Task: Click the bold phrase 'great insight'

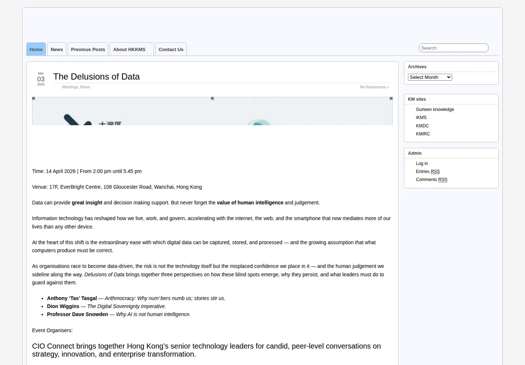Action: tap(87, 203)
